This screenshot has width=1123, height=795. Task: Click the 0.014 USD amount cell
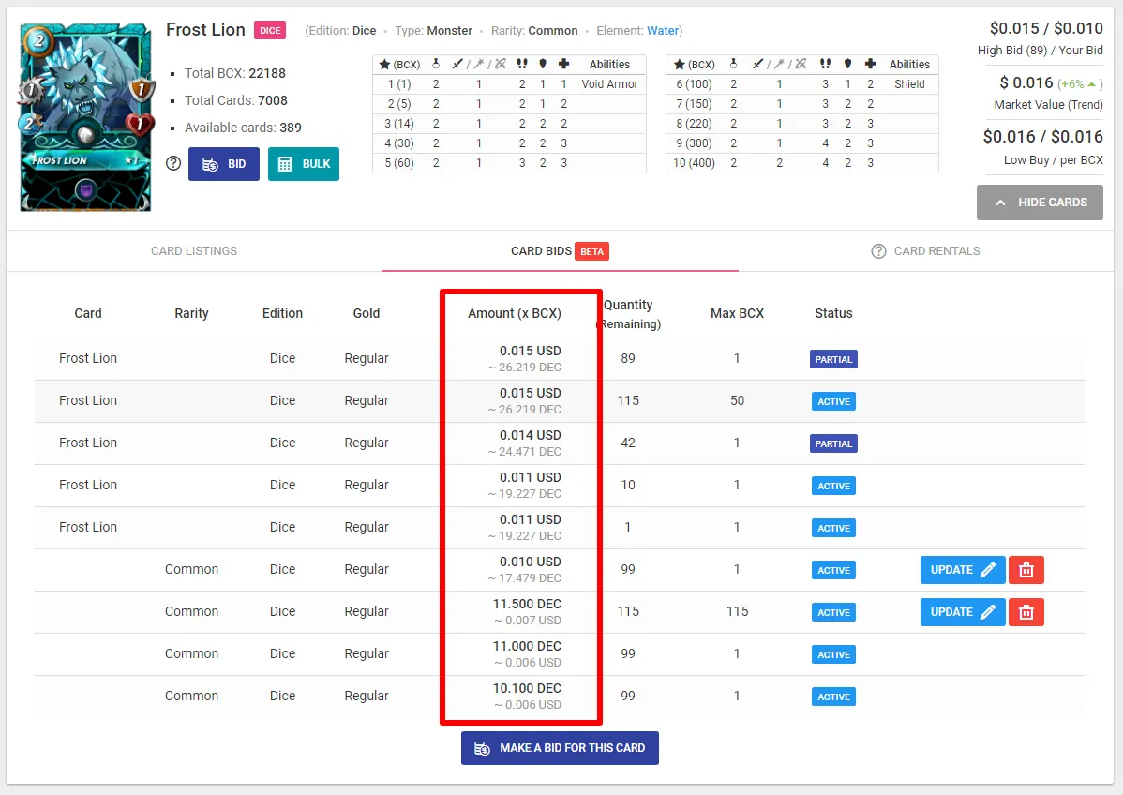coord(525,443)
